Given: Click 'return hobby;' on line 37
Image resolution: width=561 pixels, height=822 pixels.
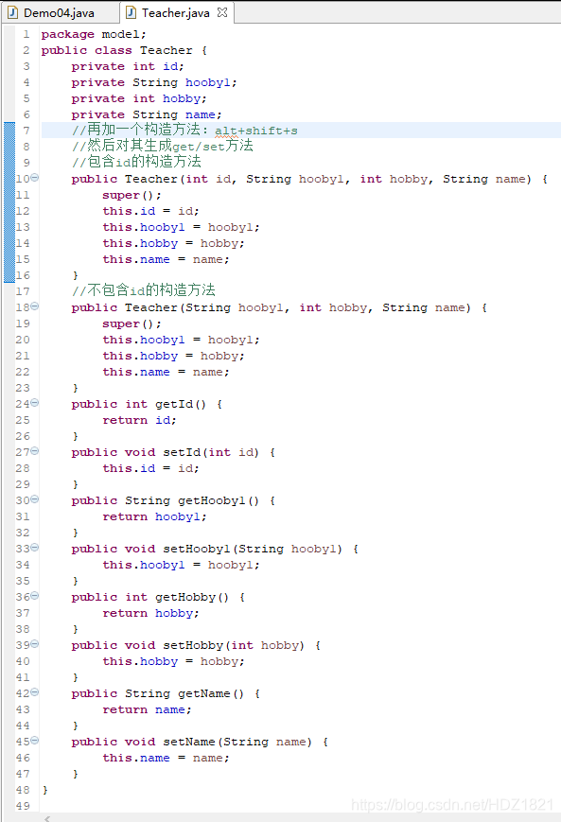Looking at the screenshot, I should pyautogui.click(x=151, y=613).
